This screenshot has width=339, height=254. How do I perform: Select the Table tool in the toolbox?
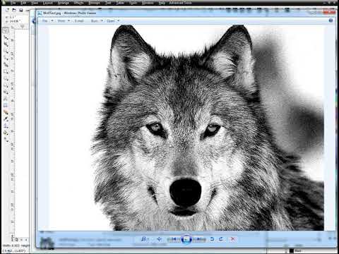pos(6,105)
